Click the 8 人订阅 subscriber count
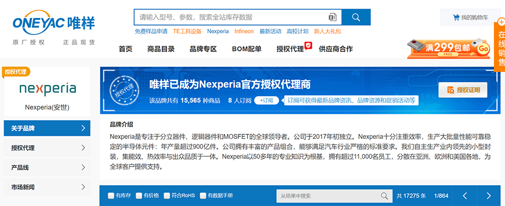 pyautogui.click(x=239, y=101)
